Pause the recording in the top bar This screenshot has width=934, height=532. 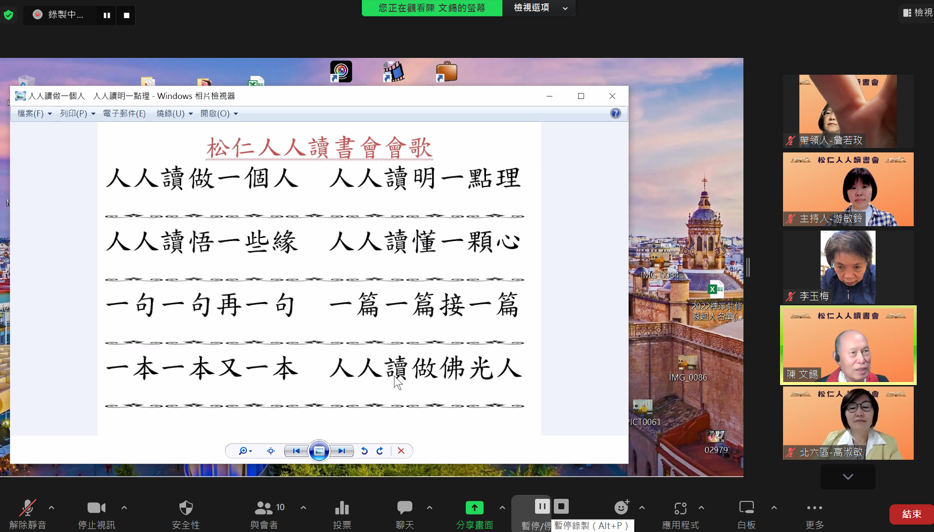(106, 15)
